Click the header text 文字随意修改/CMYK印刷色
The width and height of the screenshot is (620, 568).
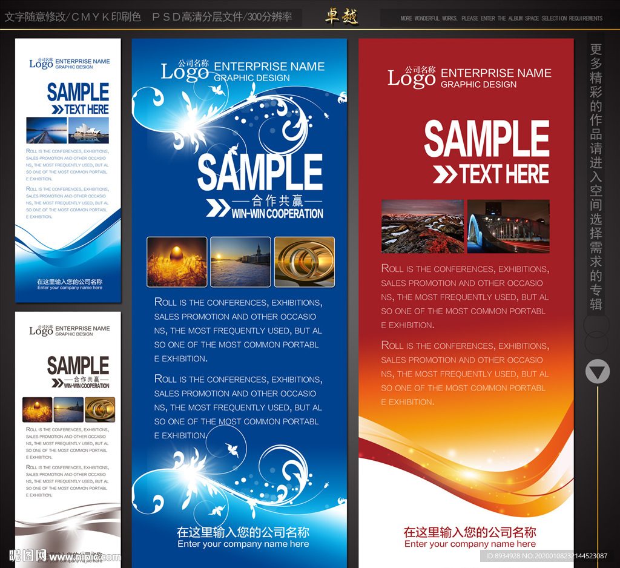[73, 17]
